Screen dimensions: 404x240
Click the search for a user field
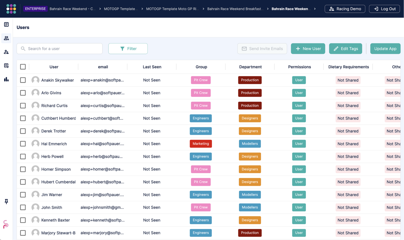[59, 49]
